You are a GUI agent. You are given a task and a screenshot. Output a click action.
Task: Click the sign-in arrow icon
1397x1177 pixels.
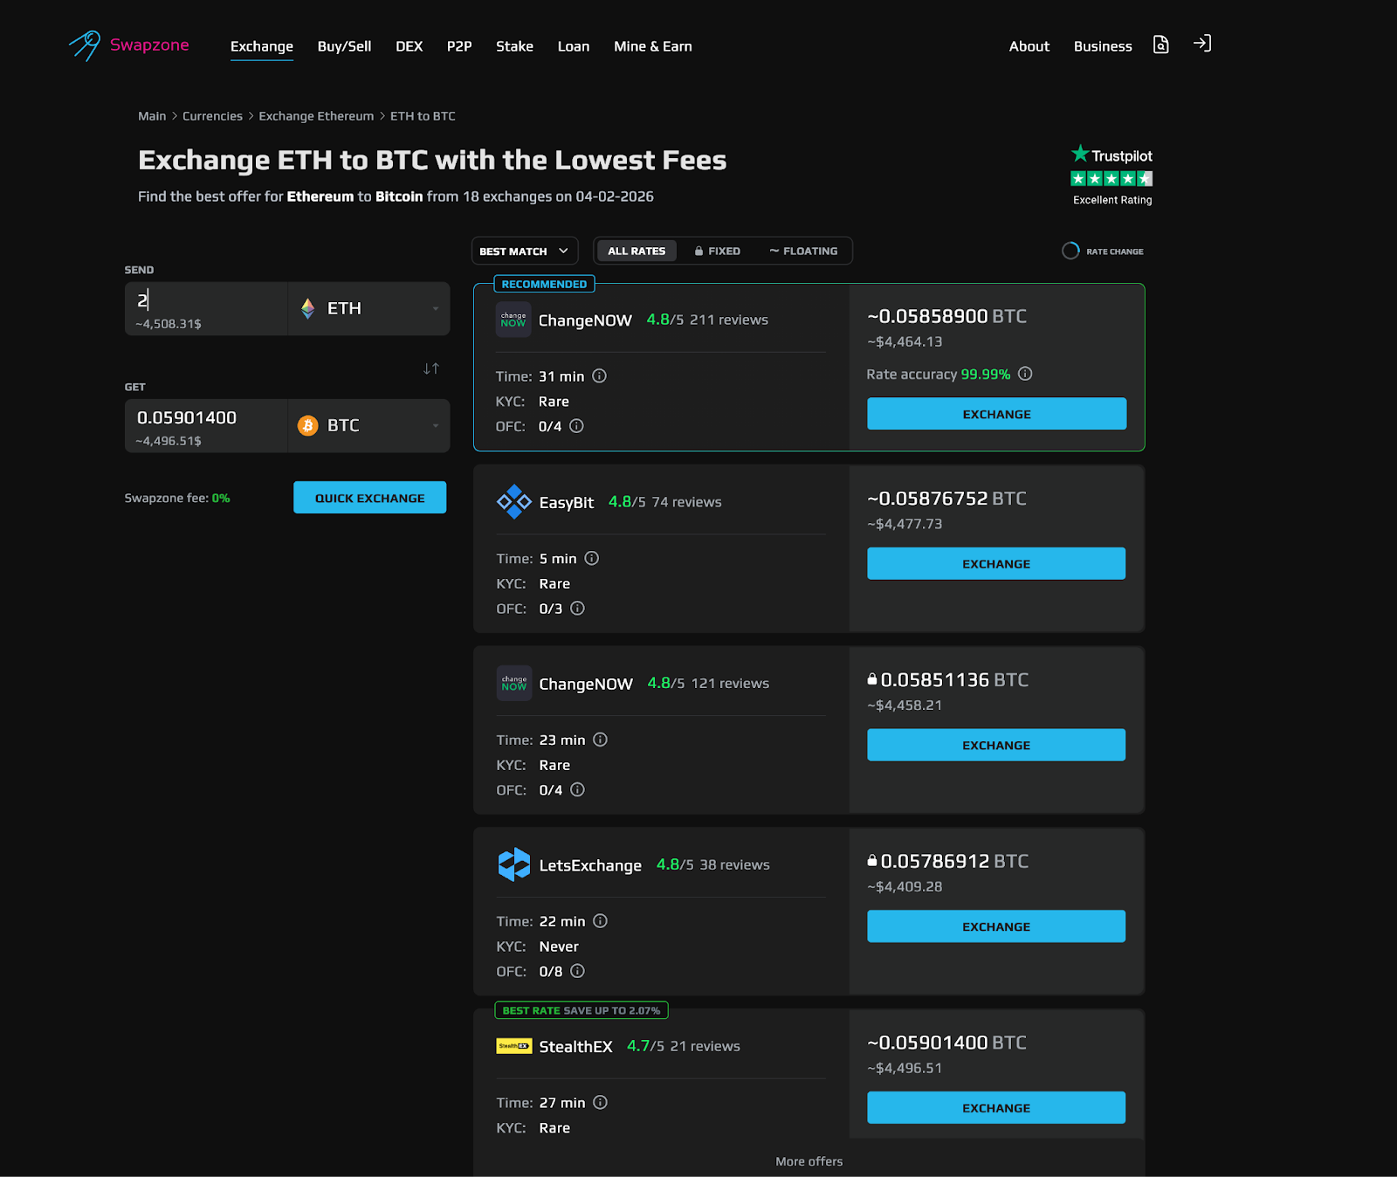(x=1202, y=44)
